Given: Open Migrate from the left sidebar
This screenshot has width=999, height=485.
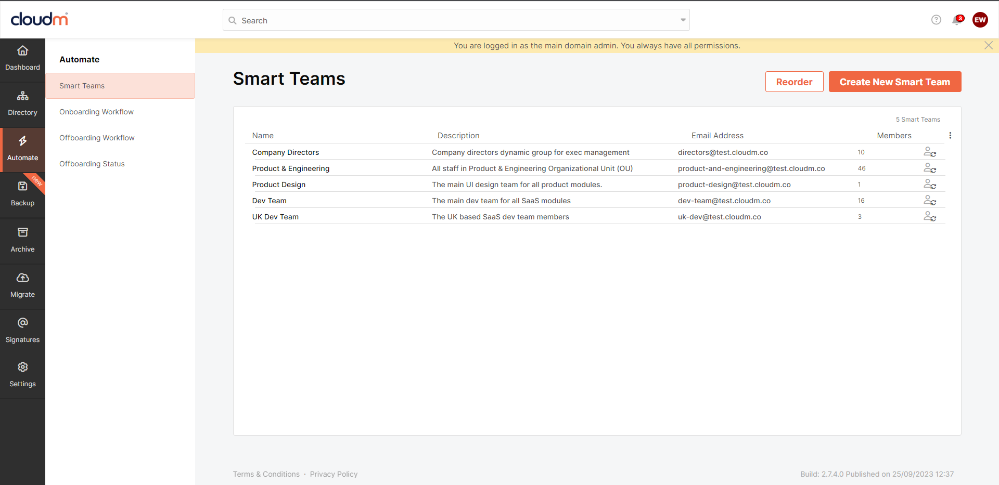Looking at the screenshot, I should coord(22,285).
